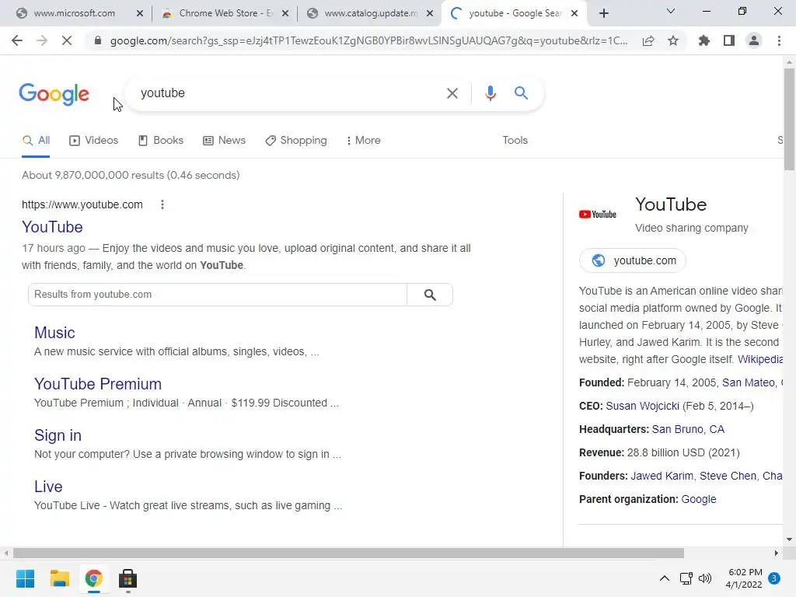Open San Mateo founded location link
Screen dimensions: 796x597
coord(749,382)
